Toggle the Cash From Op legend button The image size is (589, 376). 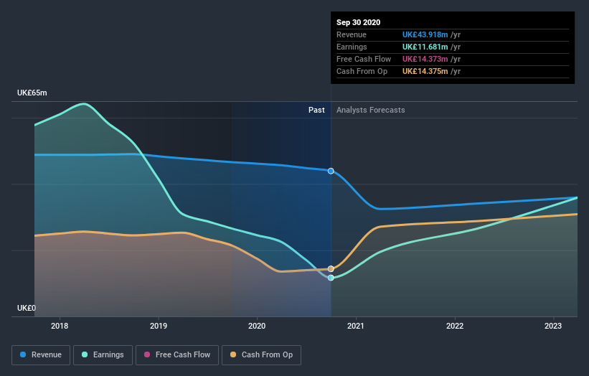(x=261, y=355)
